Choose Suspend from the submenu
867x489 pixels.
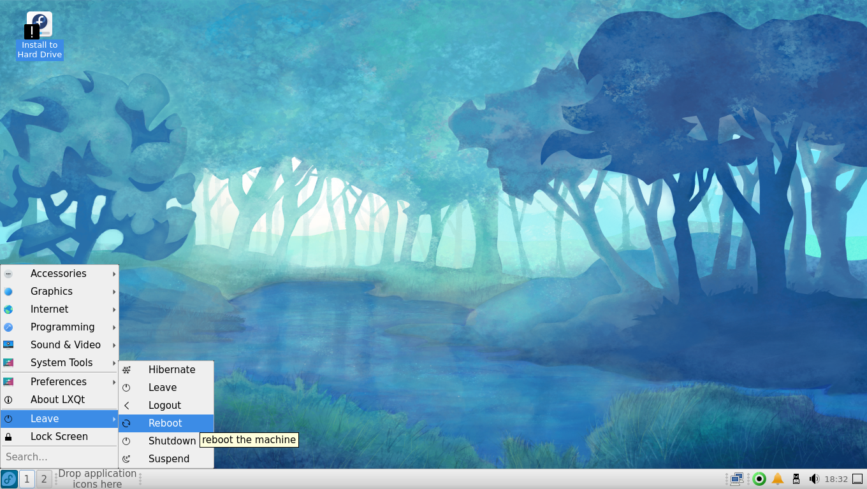(166, 458)
